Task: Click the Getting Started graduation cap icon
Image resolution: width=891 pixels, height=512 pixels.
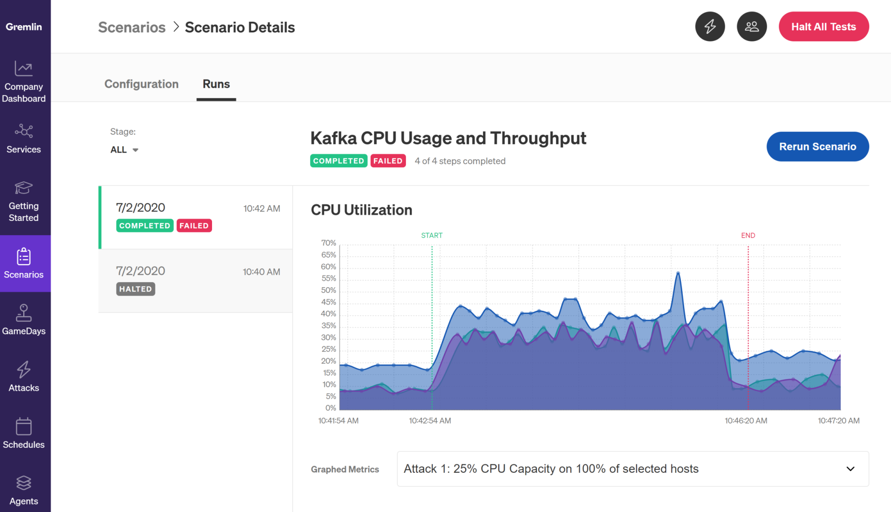Action: 24,187
